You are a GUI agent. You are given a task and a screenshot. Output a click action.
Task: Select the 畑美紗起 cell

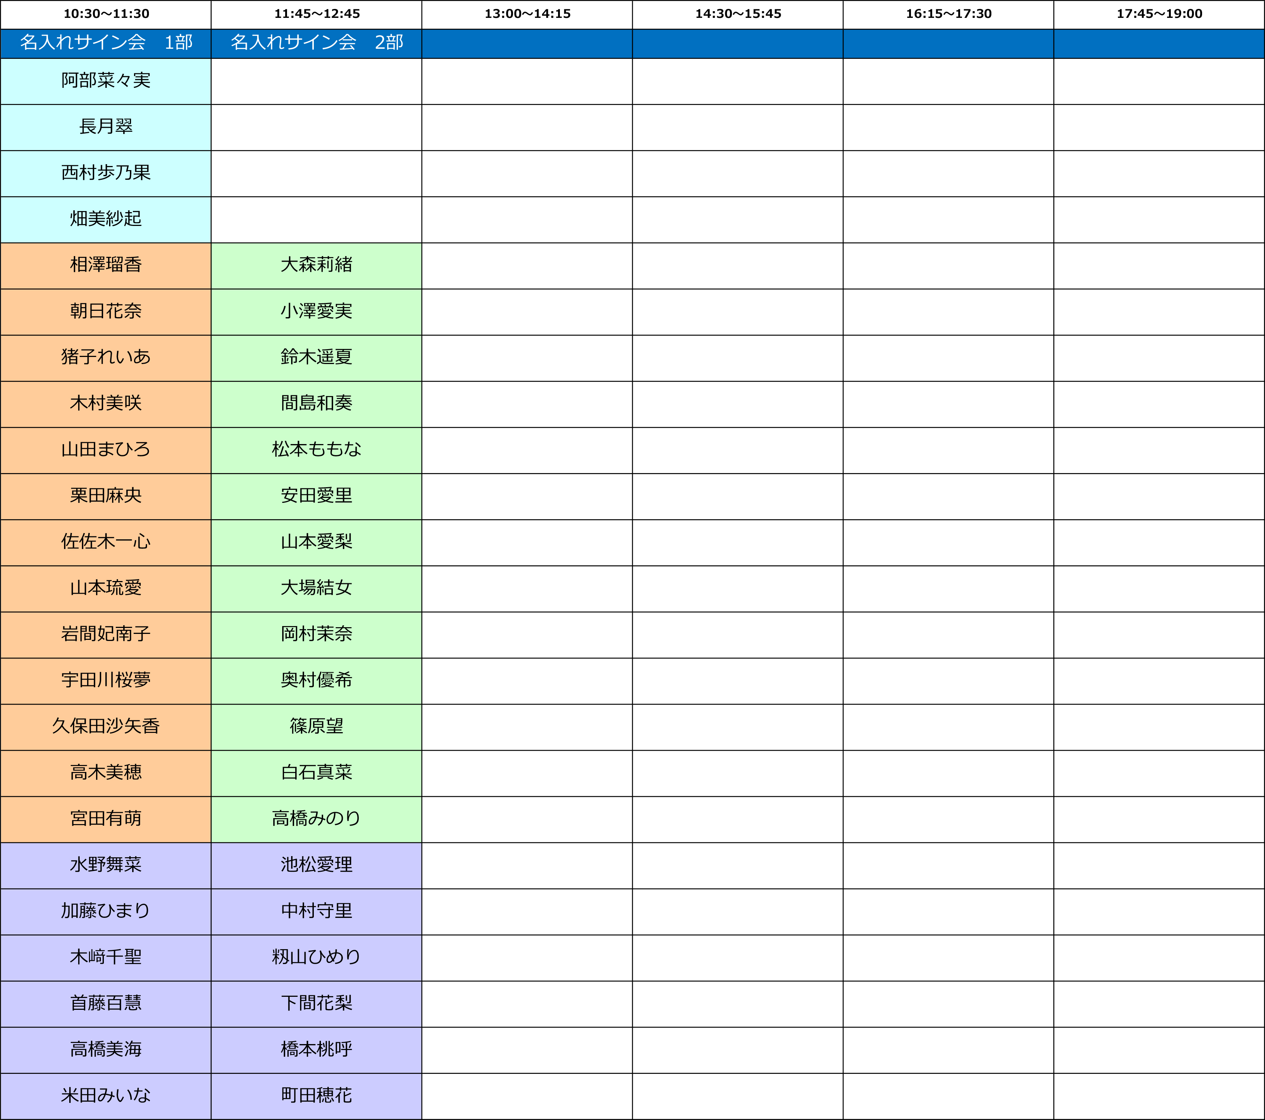[x=106, y=219]
